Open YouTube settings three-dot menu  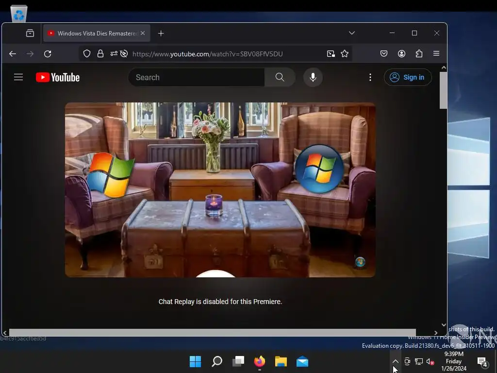point(370,77)
